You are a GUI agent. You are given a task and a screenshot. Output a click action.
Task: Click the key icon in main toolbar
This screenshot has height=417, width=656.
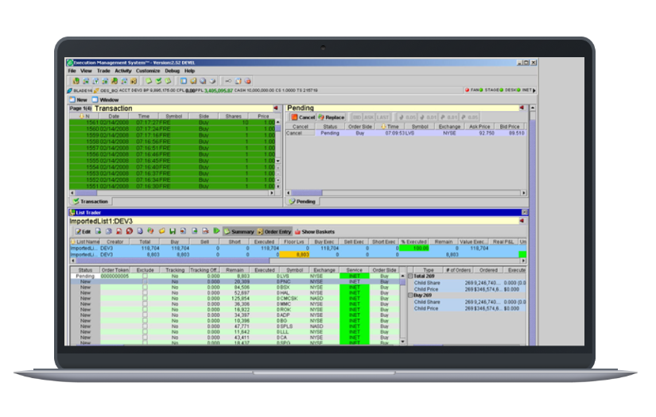coord(228,81)
